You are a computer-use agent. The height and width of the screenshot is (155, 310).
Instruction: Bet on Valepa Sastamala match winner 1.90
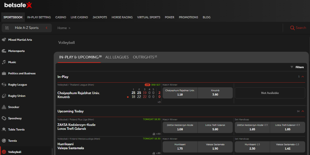[215, 147]
